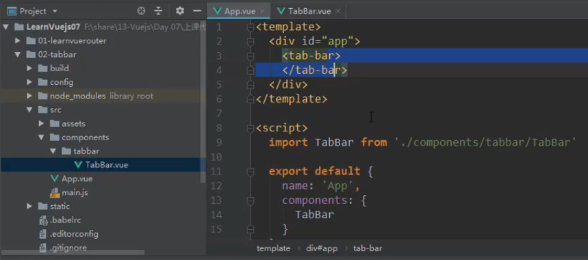Click the assets folder icon
This screenshot has width=588, height=260.
55,124
